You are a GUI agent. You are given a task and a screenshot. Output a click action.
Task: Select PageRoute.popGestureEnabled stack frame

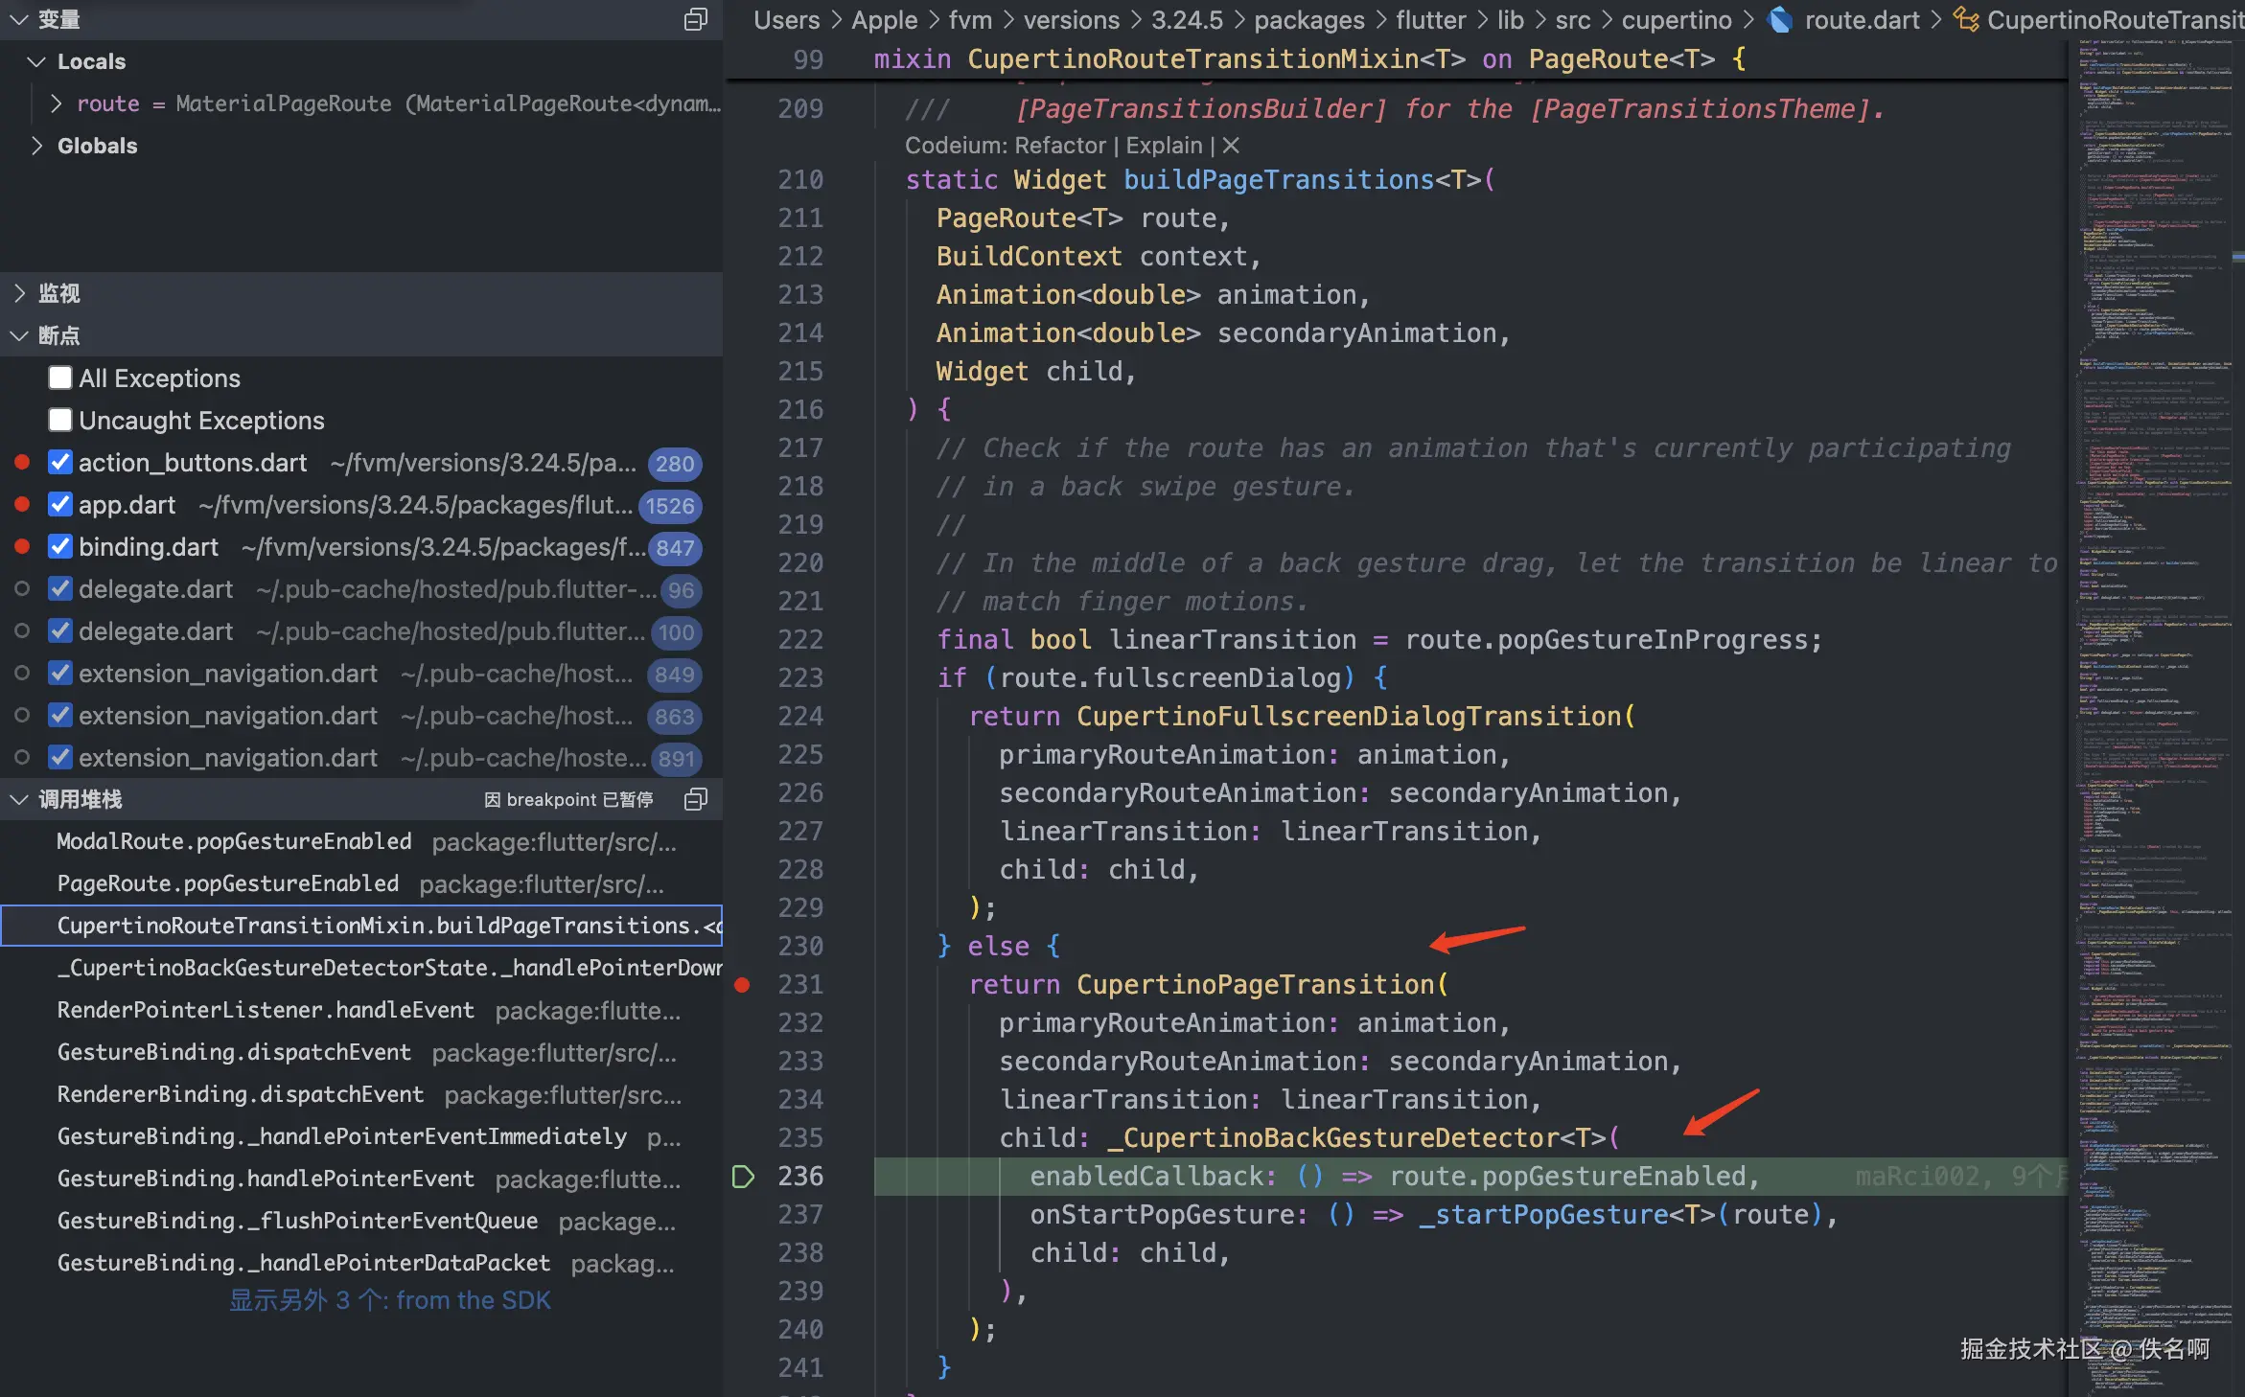[x=228, y=883]
